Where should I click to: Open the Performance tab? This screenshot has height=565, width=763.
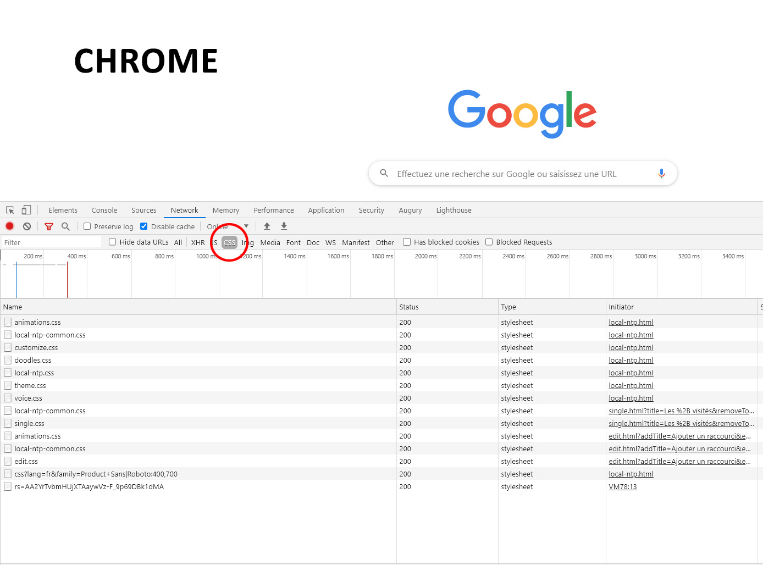(x=274, y=210)
